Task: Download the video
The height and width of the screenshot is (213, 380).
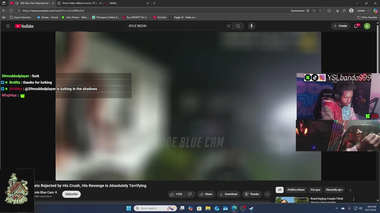Action: [228, 194]
